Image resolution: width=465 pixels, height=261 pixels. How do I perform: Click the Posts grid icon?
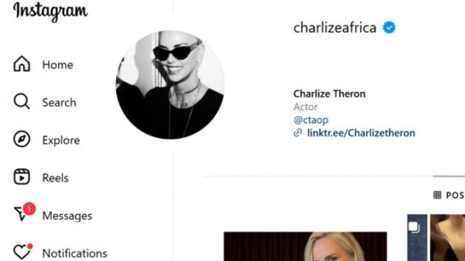coord(437,195)
